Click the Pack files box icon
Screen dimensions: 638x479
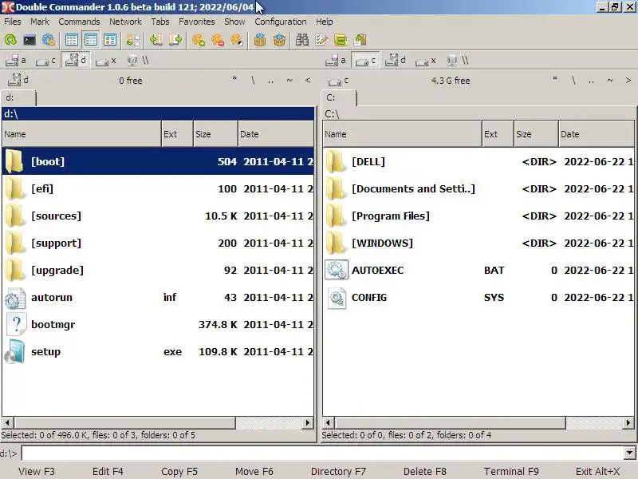260,40
